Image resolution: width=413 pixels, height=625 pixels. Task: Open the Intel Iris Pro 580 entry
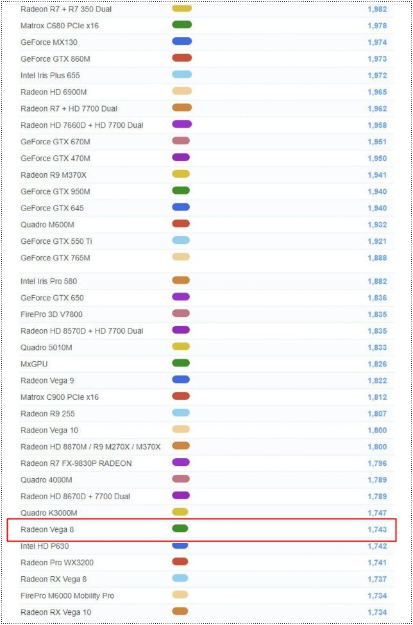pos(49,282)
